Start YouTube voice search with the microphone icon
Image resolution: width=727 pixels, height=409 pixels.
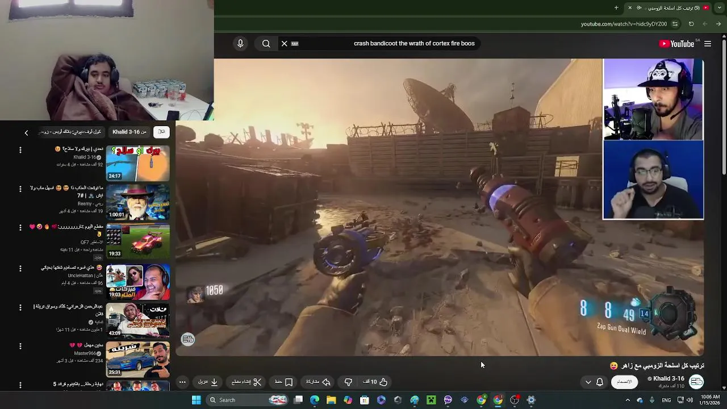(240, 44)
